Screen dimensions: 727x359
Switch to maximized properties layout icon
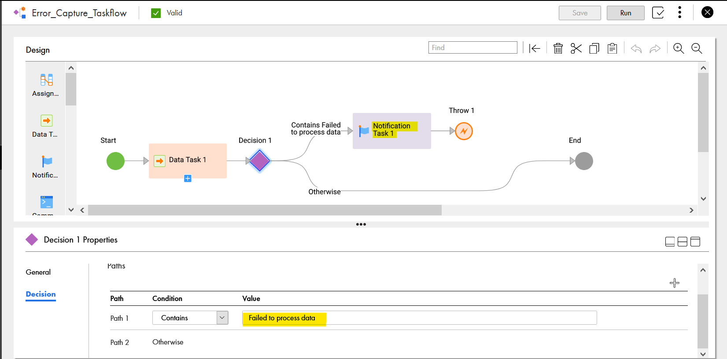[x=695, y=242]
